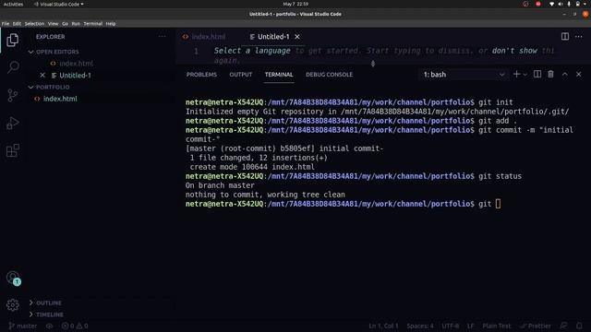Switch to the Problems panel tab
Image resolution: width=591 pixels, height=332 pixels.
click(x=201, y=75)
